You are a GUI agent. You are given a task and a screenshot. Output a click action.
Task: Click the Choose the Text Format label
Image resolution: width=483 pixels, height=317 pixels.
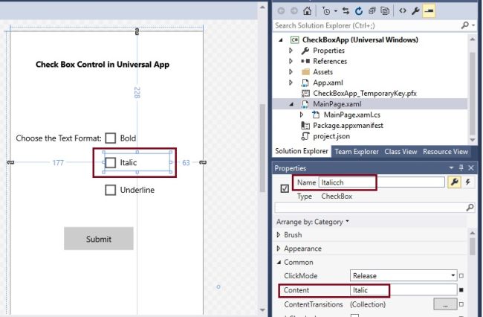tap(59, 138)
